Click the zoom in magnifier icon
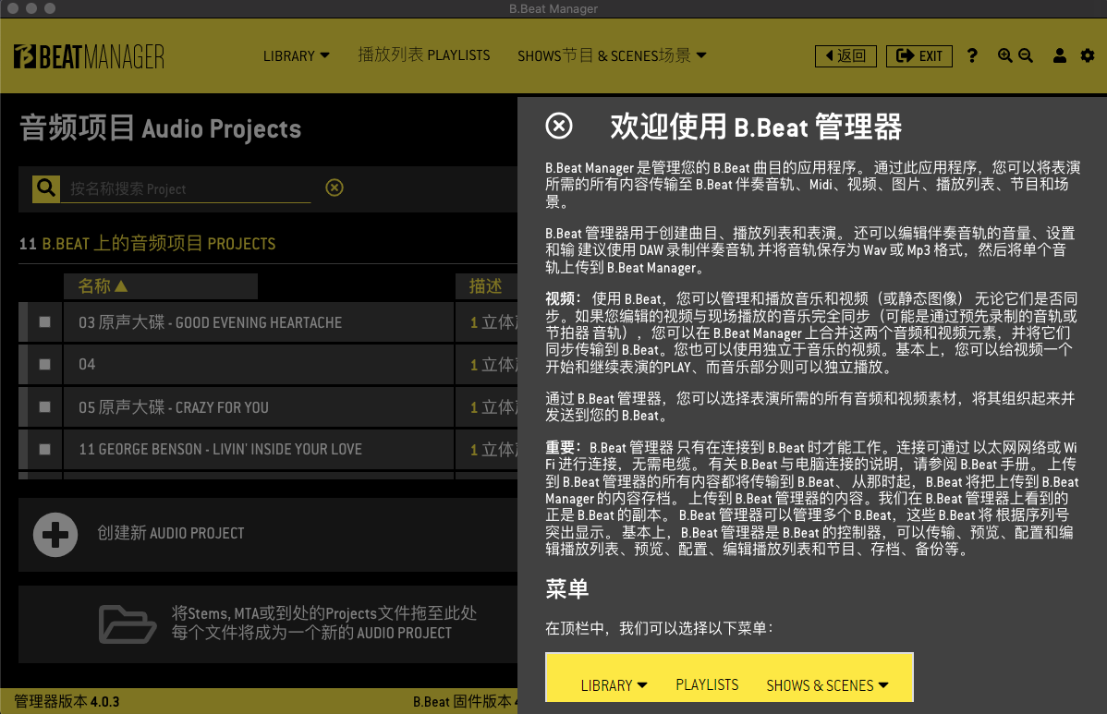 click(1004, 55)
